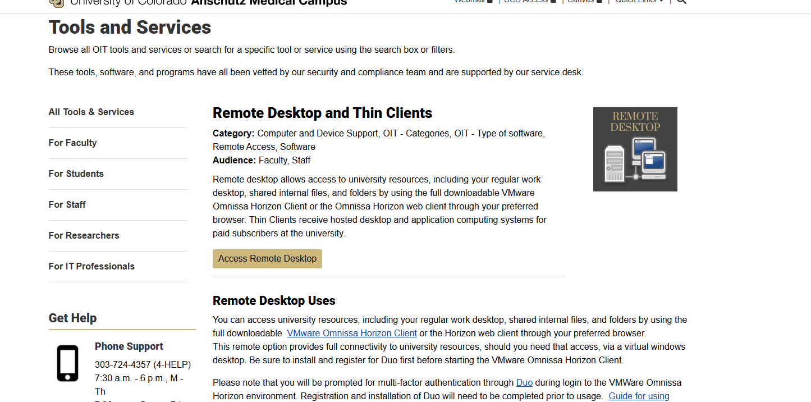Screen dimensions: 811x402
Task: Open All Tools & Services sidebar item
Action: (91, 112)
